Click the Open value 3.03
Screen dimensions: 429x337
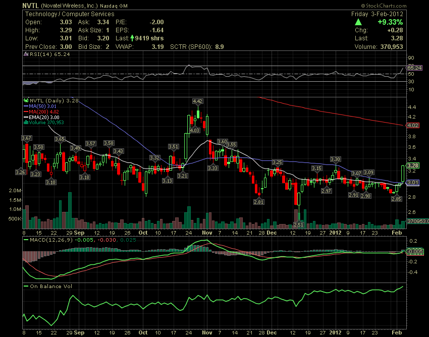(66, 22)
